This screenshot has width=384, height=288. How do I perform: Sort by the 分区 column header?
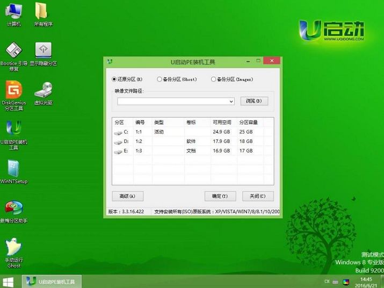[x=123, y=123]
